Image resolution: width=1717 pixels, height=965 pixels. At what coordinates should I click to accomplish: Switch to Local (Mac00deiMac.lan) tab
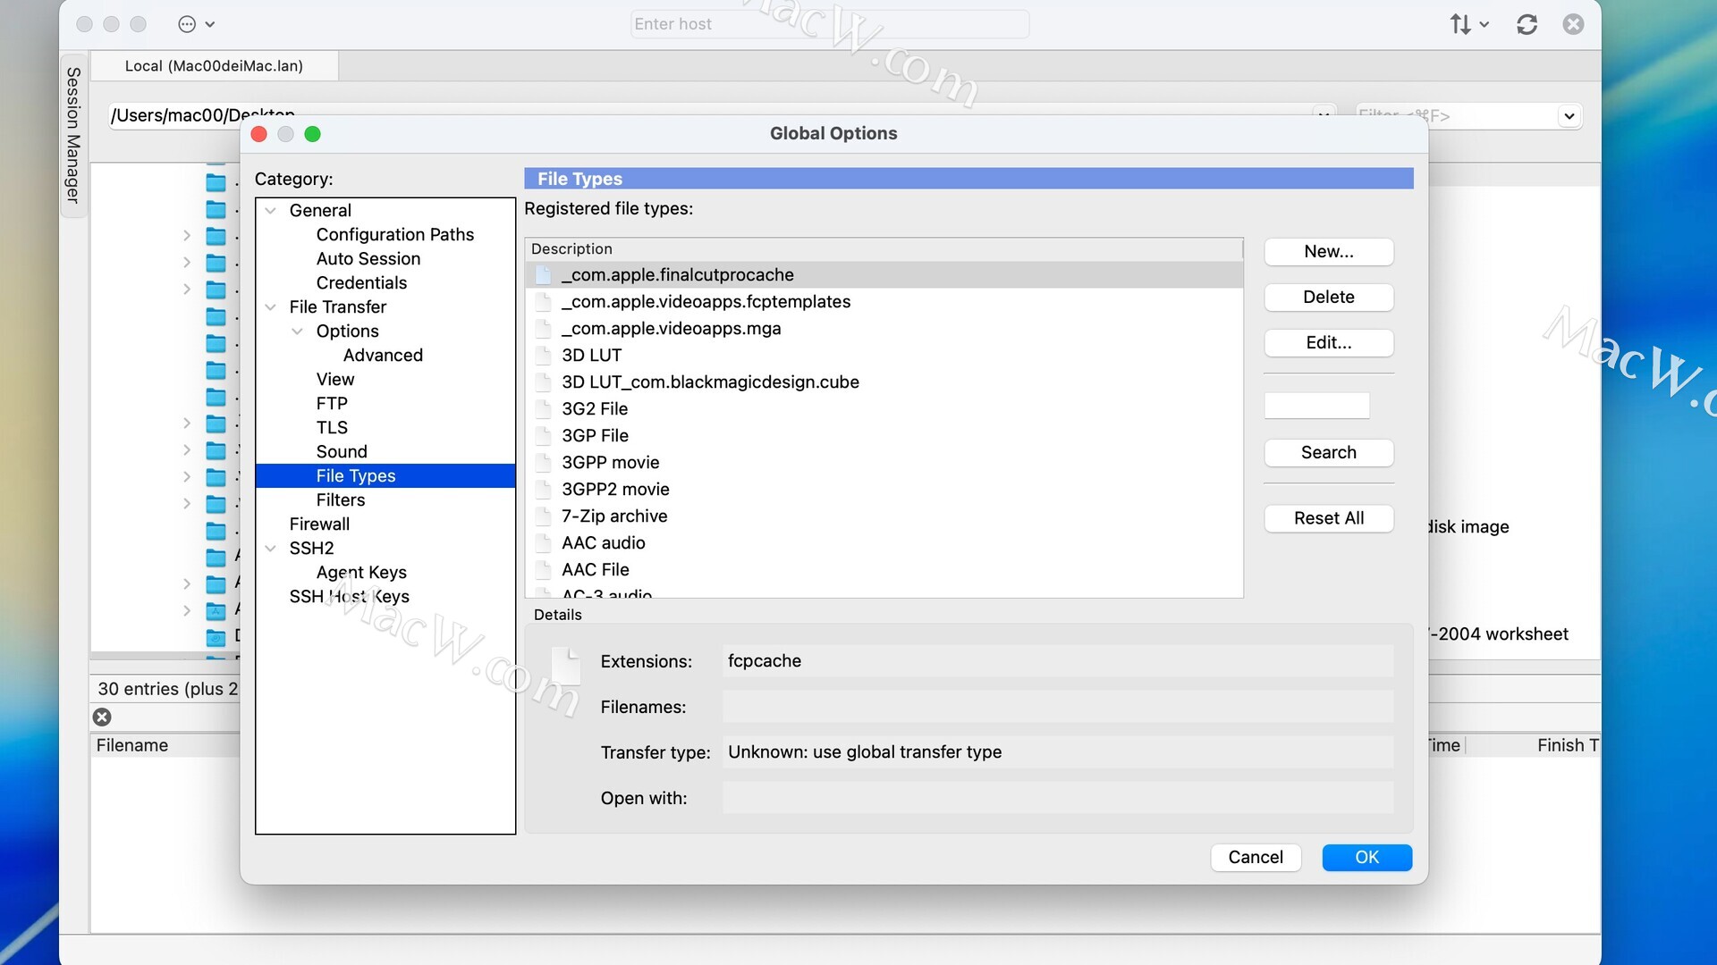[214, 66]
